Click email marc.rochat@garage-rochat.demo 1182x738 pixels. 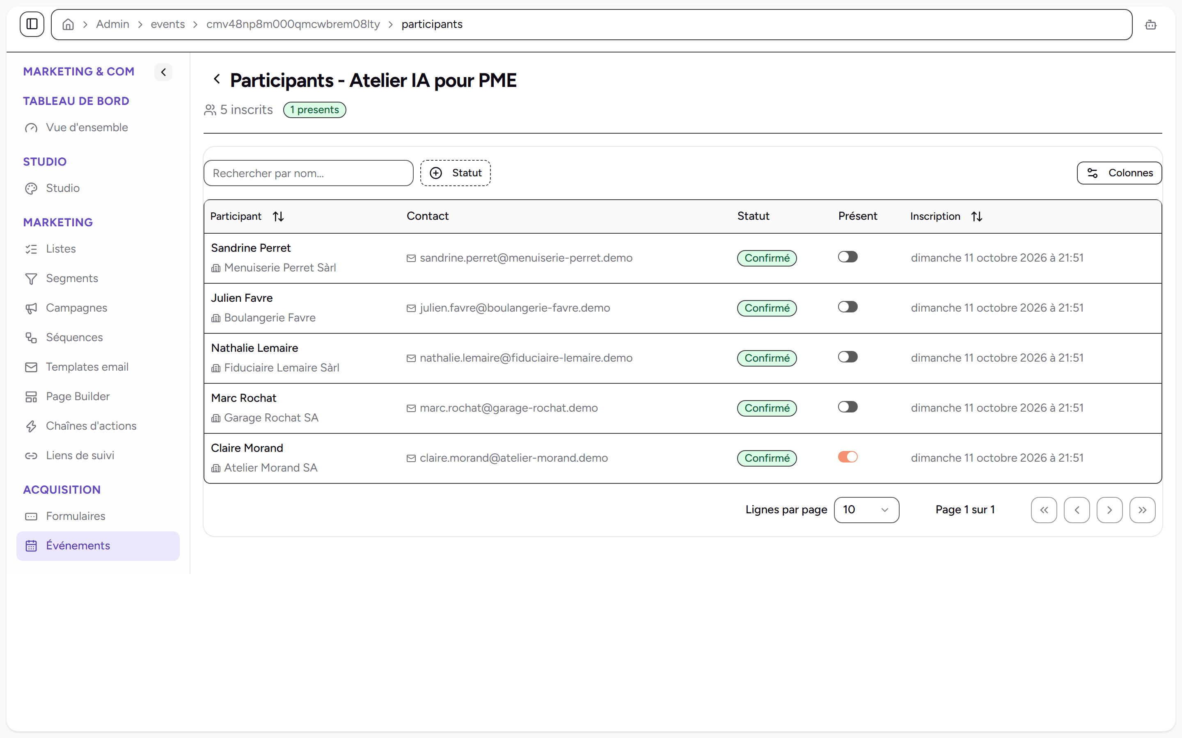509,408
